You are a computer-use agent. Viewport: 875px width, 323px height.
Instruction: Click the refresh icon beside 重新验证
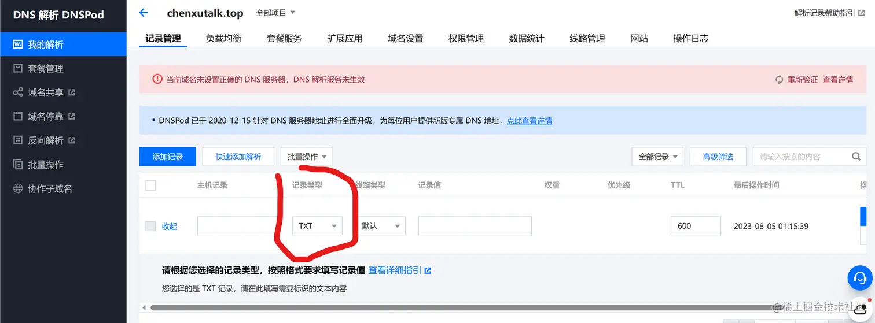click(x=779, y=80)
